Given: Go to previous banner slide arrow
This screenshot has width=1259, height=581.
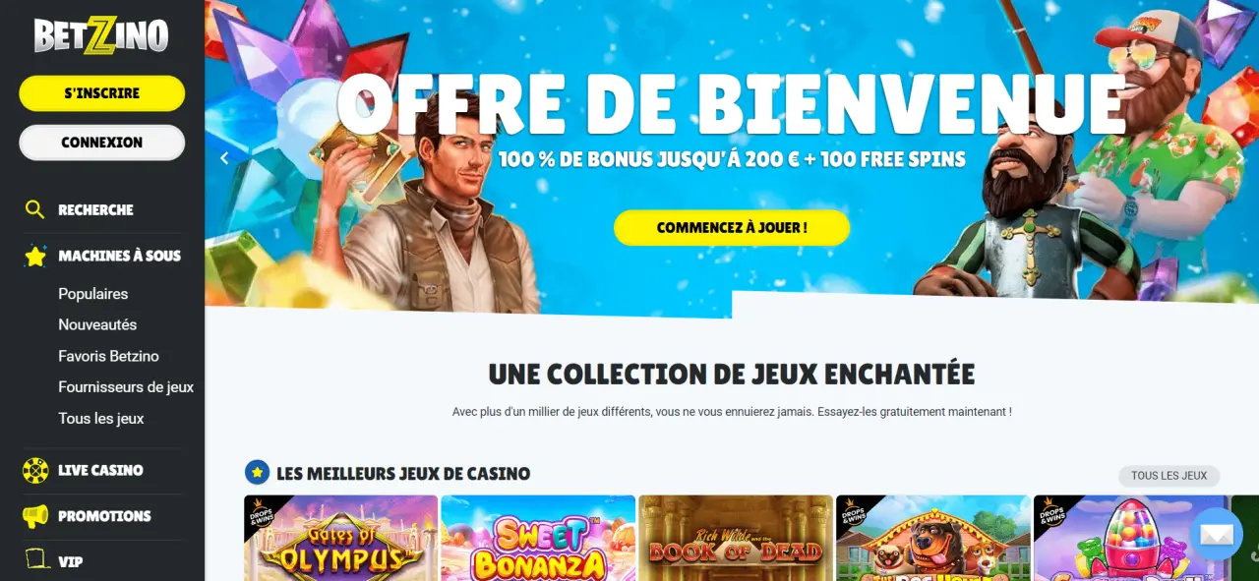Looking at the screenshot, I should 224,158.
